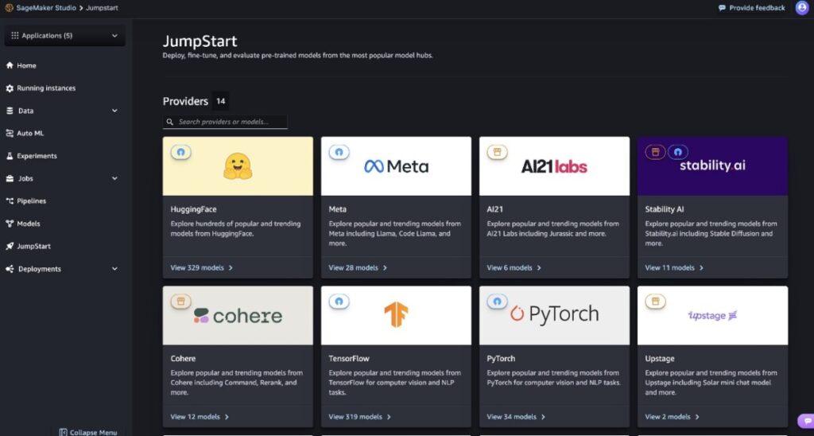Open the AI21 labs logo thumbnail
814x436 pixels.
(x=554, y=166)
